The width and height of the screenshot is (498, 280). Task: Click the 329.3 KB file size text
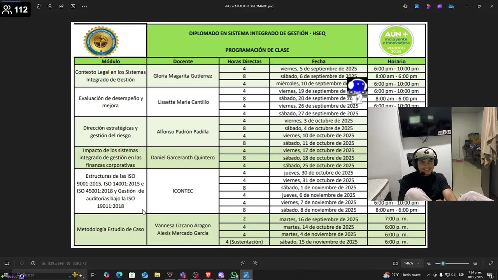[x=79, y=263]
